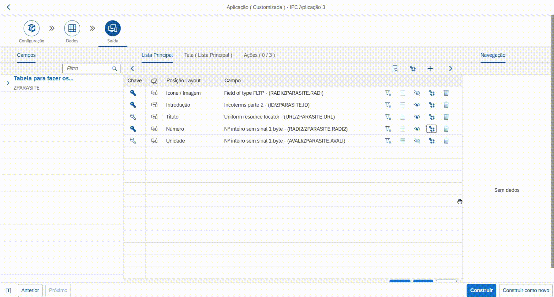
Task: Add new field with plus icon
Action: pos(430,69)
